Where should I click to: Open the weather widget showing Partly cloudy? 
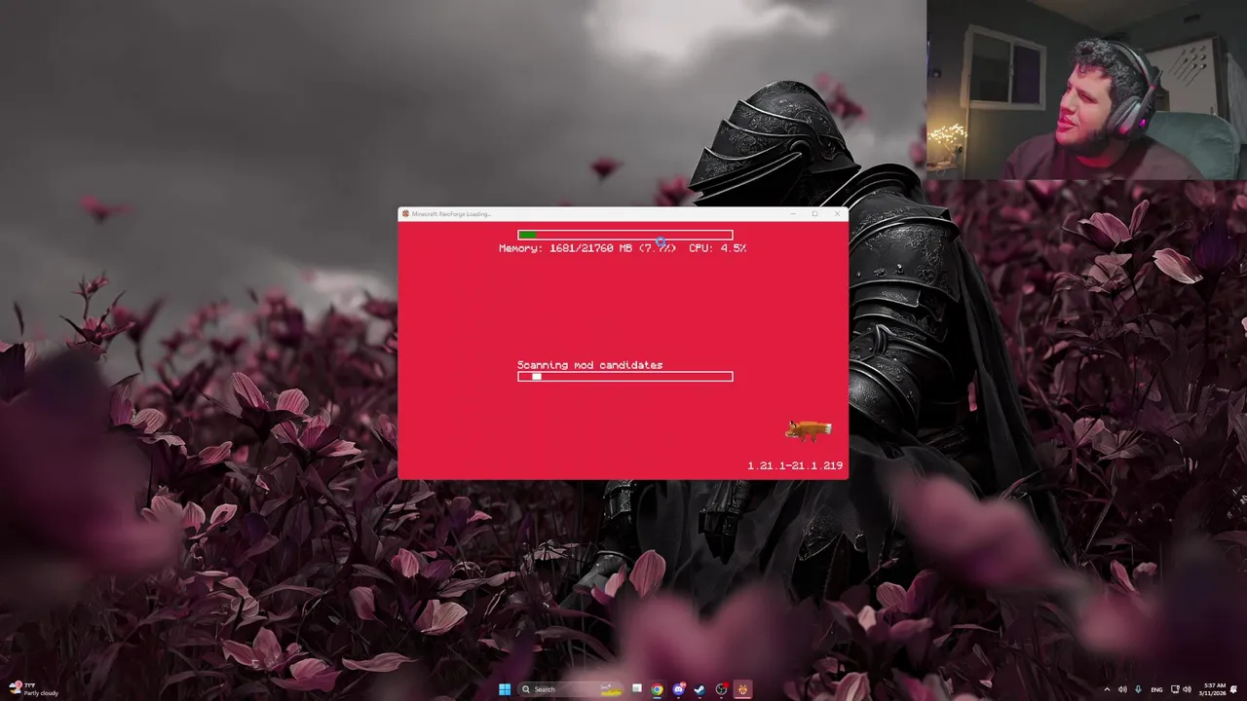(x=34, y=689)
